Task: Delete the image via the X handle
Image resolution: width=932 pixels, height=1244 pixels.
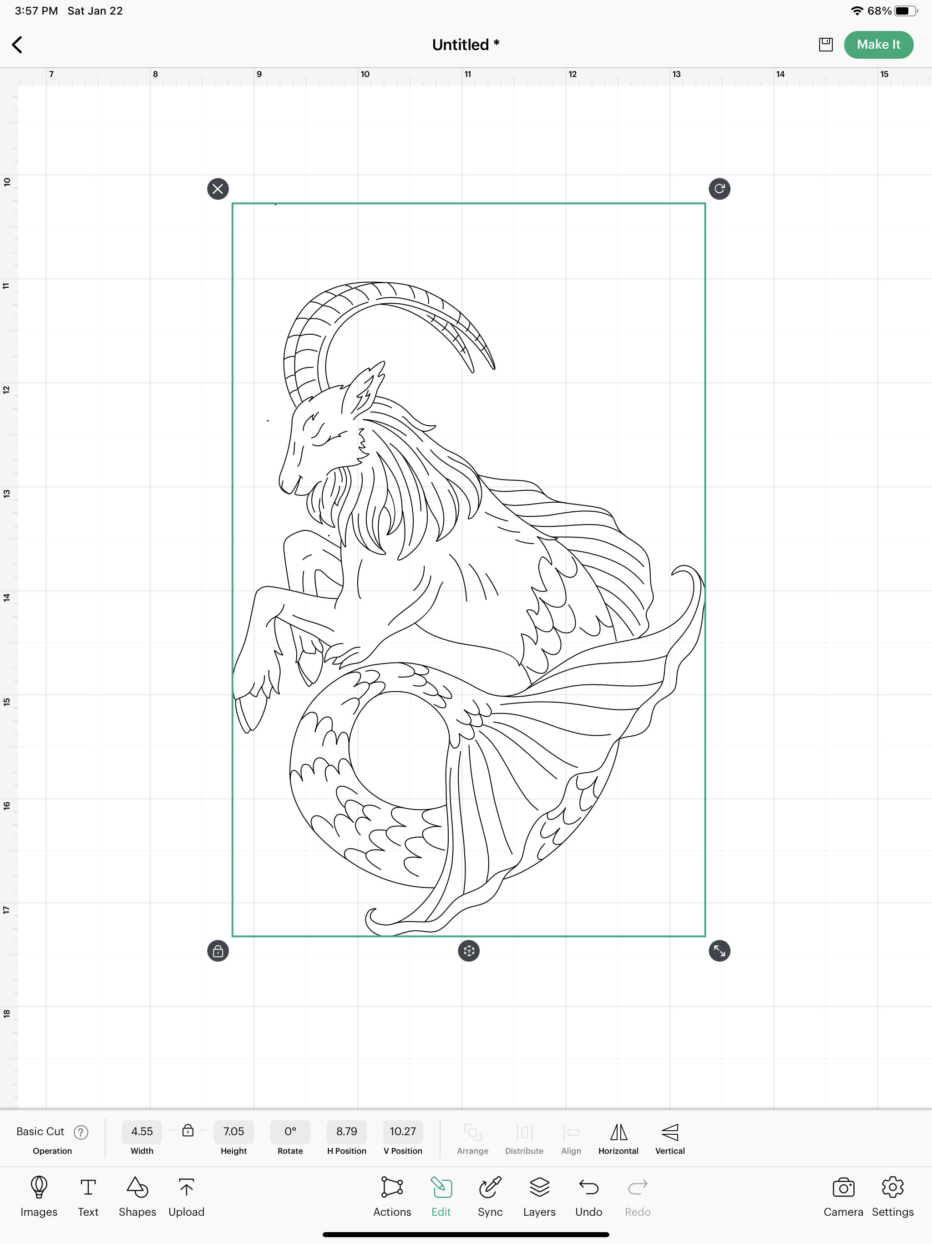Action: [218, 189]
